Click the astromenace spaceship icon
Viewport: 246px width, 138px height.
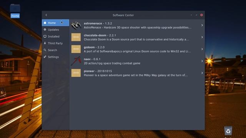(x=76, y=25)
